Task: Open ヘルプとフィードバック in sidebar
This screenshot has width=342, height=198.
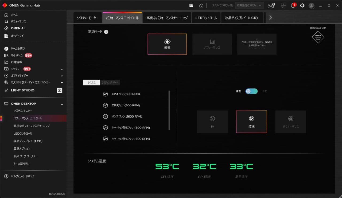Action: [22, 176]
